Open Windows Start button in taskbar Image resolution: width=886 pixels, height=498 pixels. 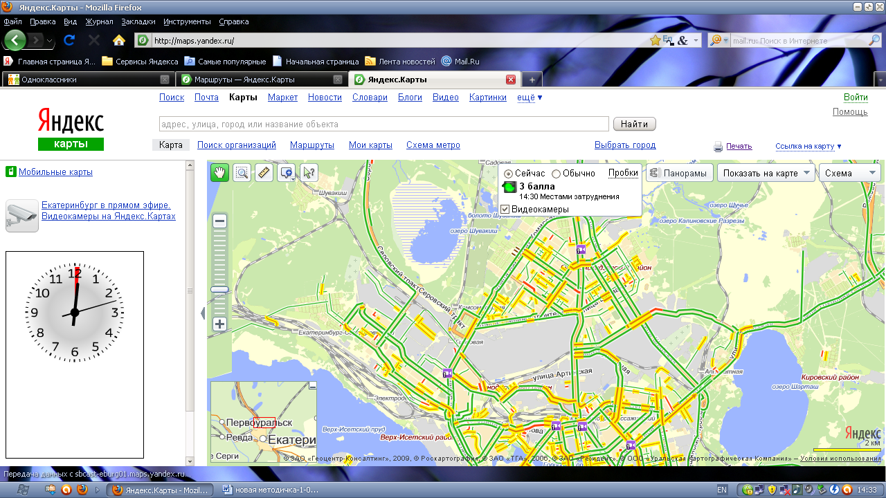22,490
